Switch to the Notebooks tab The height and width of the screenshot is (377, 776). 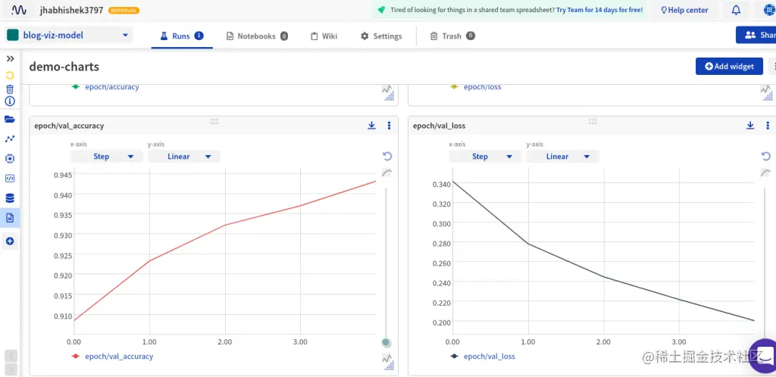click(257, 36)
